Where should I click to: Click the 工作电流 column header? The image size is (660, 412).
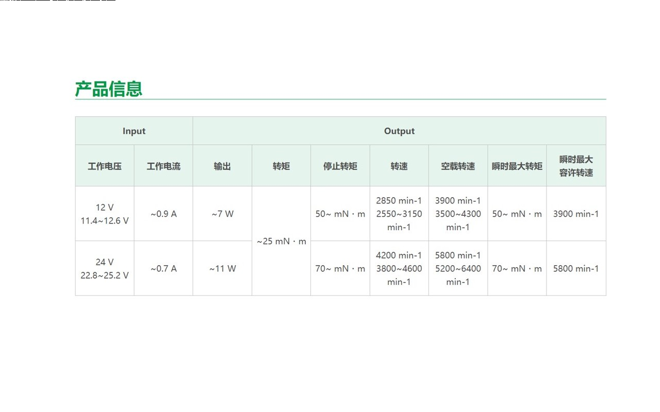163,166
